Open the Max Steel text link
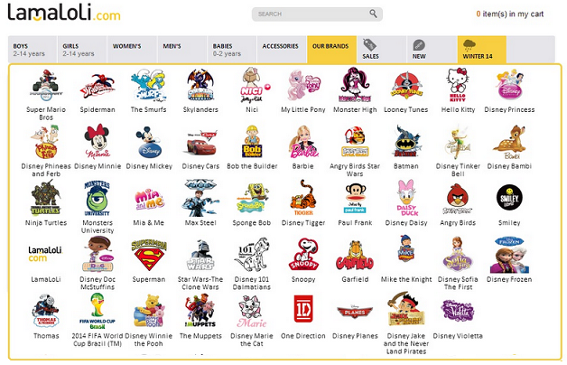Screen dimensions: 567x365 [200, 222]
